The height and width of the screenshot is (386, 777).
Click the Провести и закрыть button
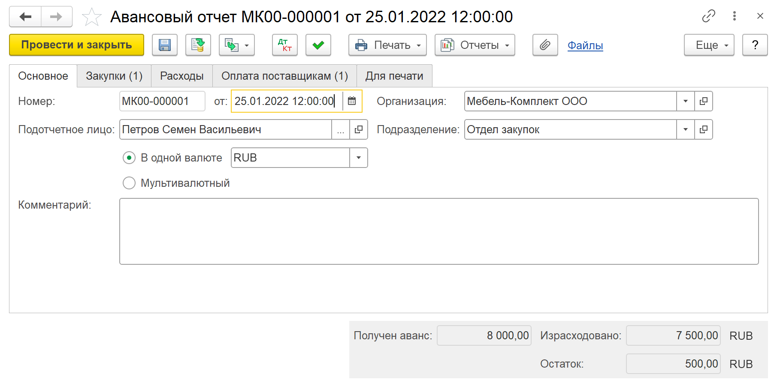click(x=76, y=45)
